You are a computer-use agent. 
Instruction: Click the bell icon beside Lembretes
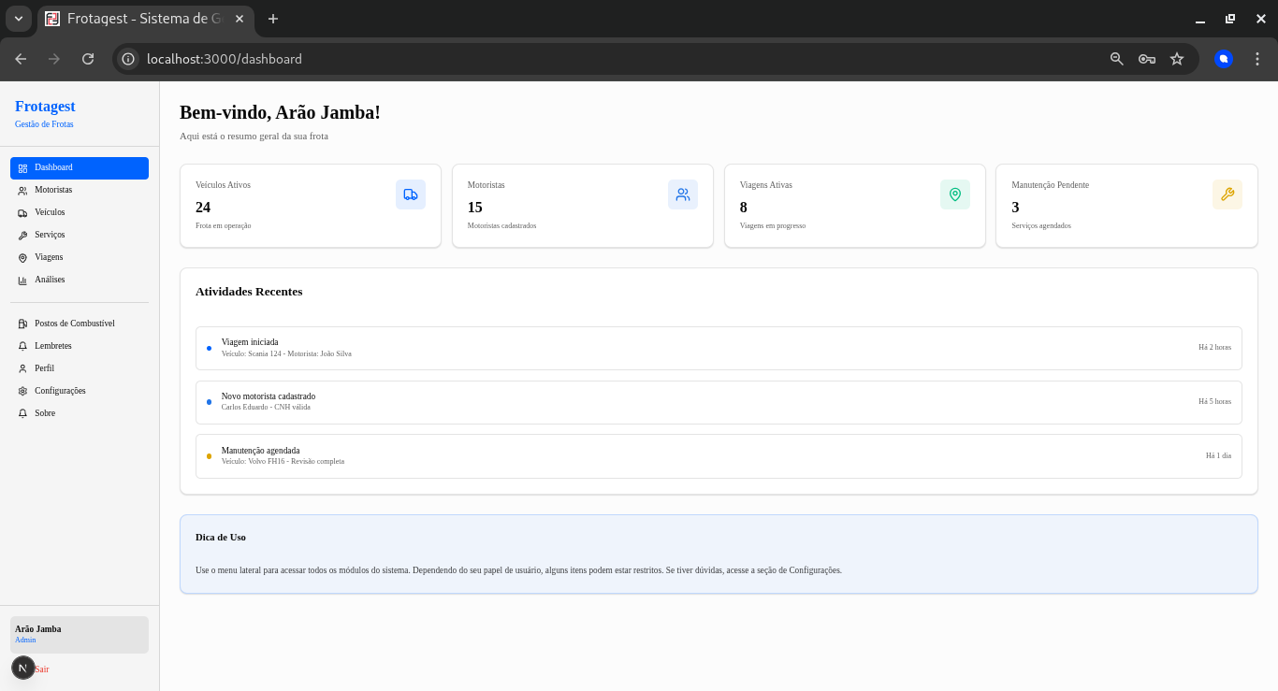point(22,347)
